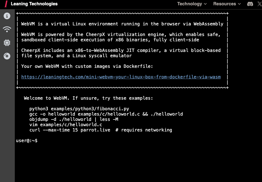Click the objdump example command line
The height and width of the screenshot is (182, 262).
(x=74, y=119)
